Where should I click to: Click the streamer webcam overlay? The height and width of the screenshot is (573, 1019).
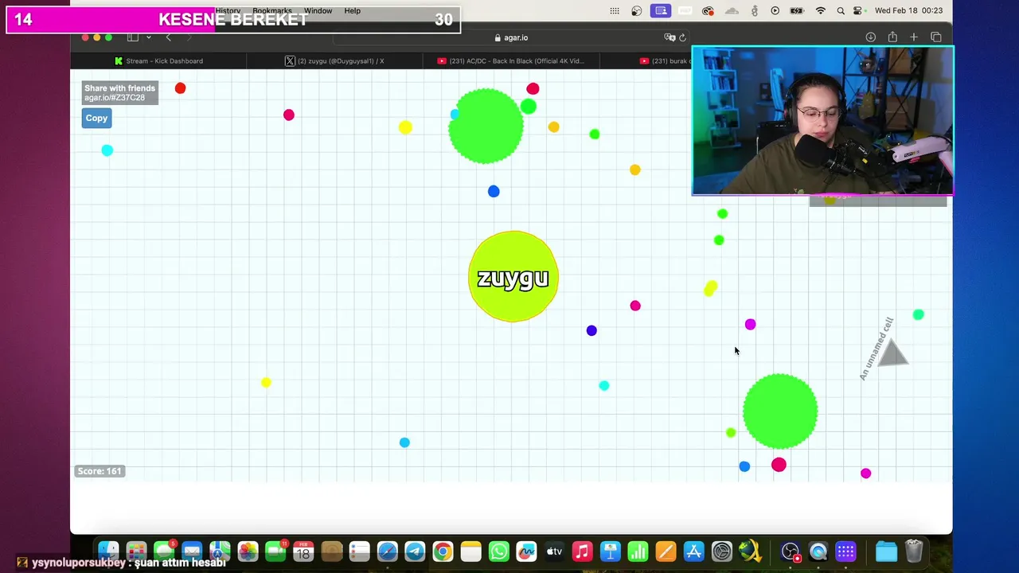coord(822,120)
